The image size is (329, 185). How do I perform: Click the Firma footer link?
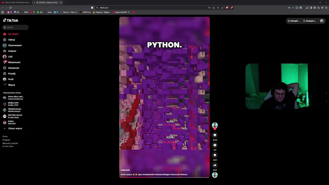coord(5,136)
